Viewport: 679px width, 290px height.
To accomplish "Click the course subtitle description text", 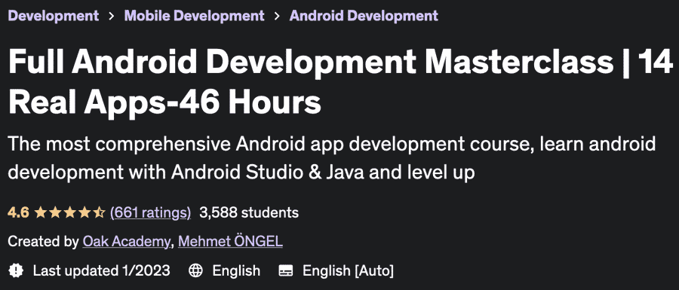I will click(x=332, y=158).
